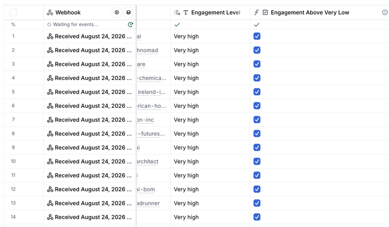The height and width of the screenshot is (227, 389).
Task: Select row 4 Webhook Received cell
Action: click(89, 78)
